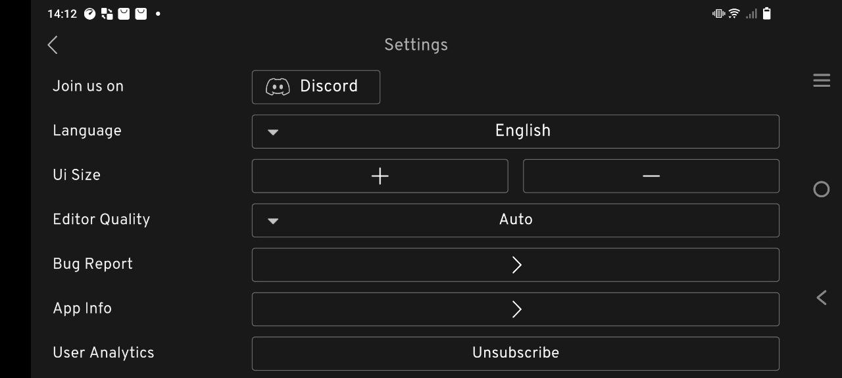Open the App Info page

(516, 309)
